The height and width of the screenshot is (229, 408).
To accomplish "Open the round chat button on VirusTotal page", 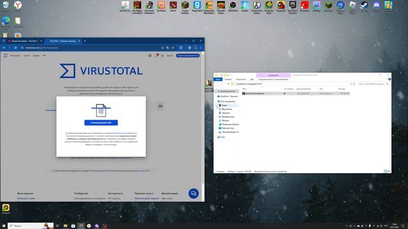I will tap(193, 193).
